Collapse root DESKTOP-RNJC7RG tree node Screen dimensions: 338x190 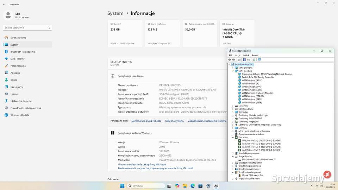click(x=230, y=64)
